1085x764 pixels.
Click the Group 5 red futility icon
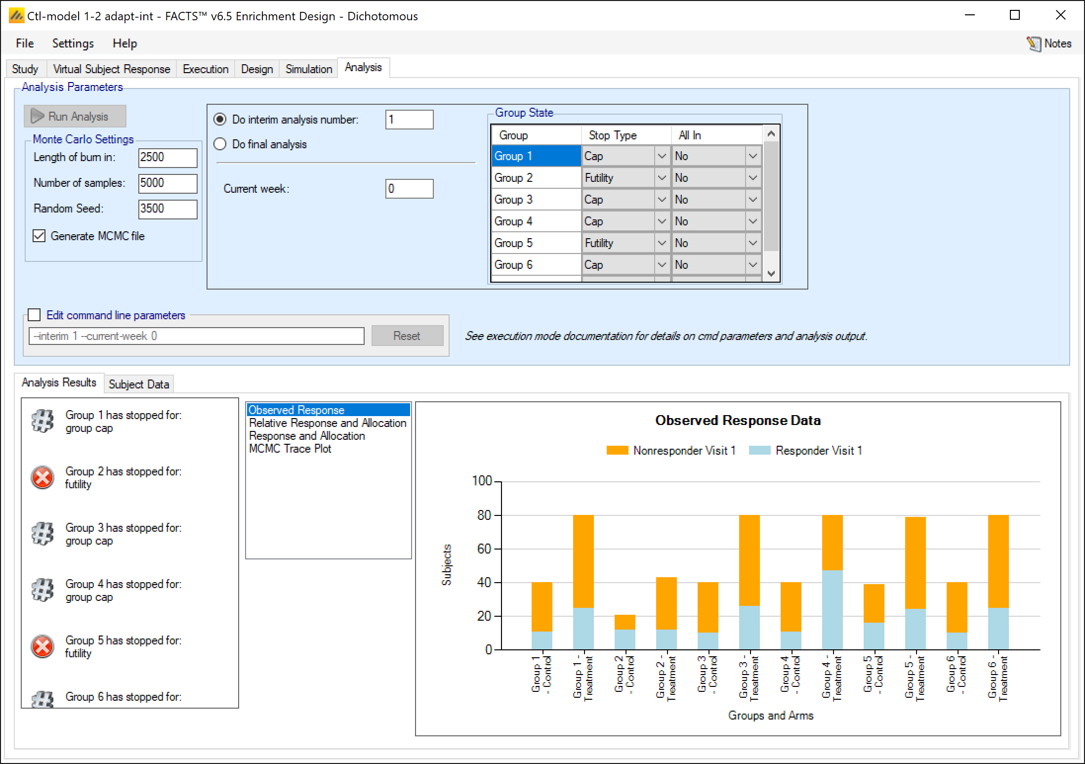[x=42, y=647]
